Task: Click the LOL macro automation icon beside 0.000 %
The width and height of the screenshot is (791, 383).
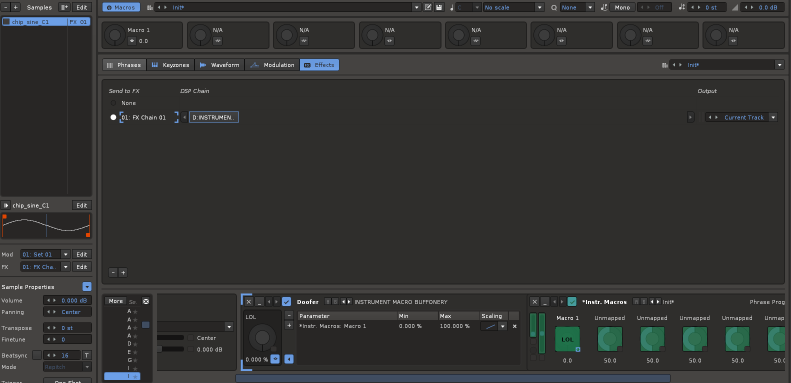Action: (275, 359)
